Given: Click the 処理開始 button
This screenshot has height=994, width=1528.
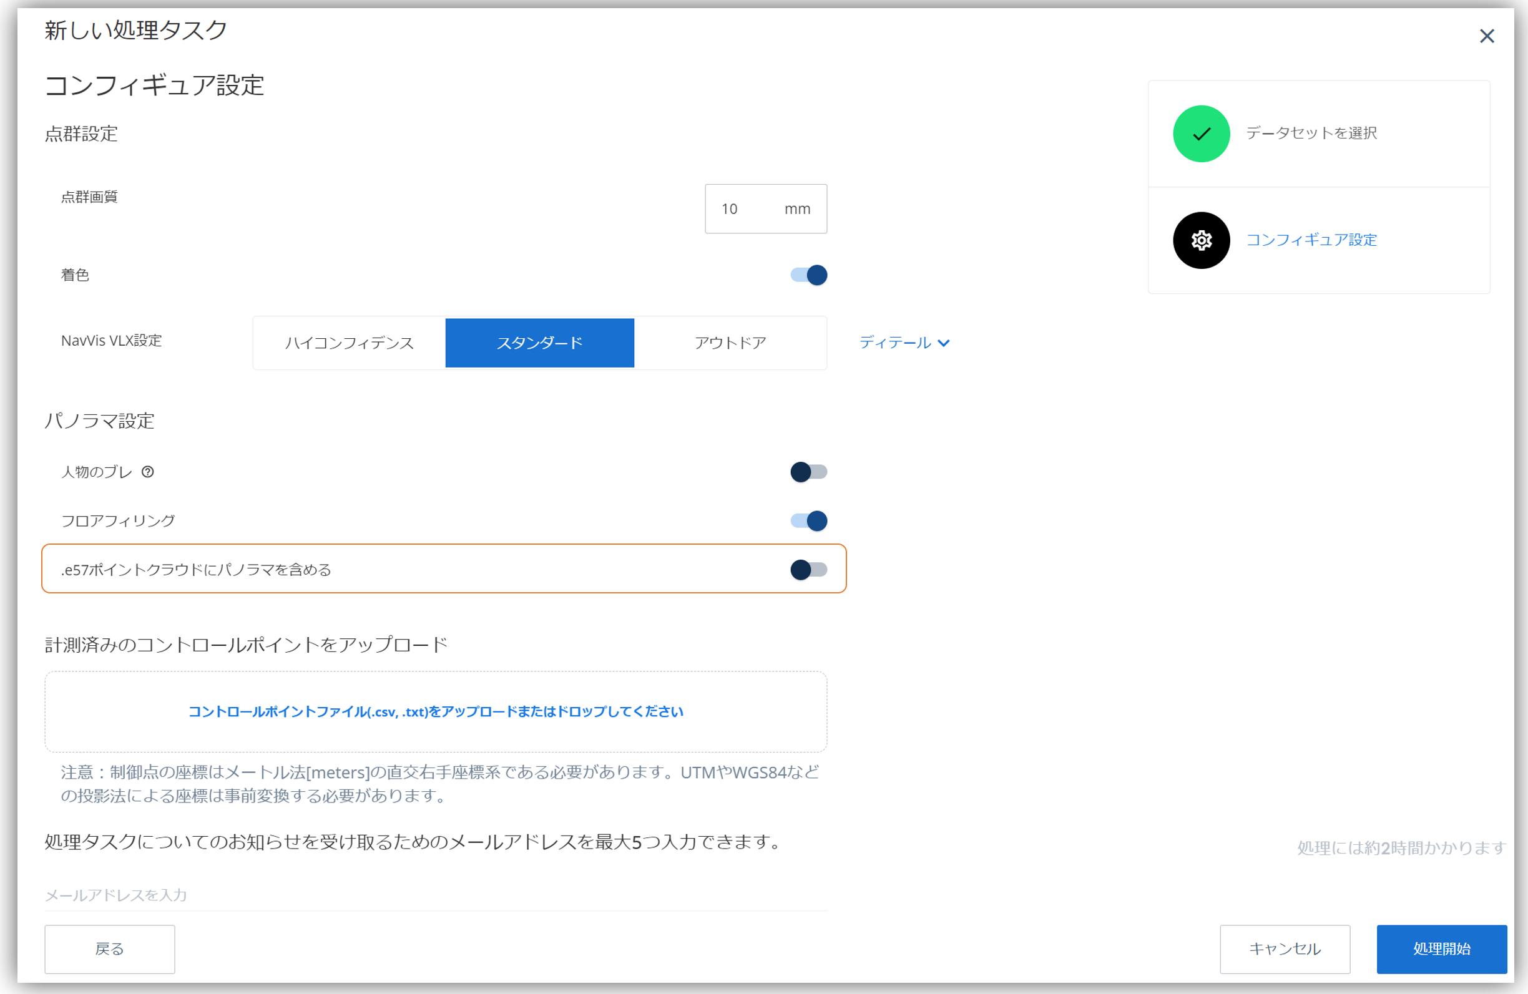Looking at the screenshot, I should point(1441,949).
